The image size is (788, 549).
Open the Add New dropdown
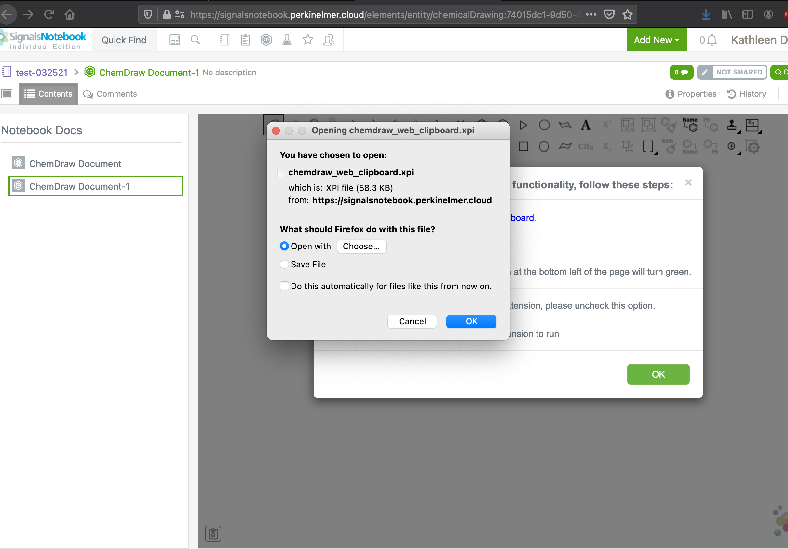[x=657, y=40]
